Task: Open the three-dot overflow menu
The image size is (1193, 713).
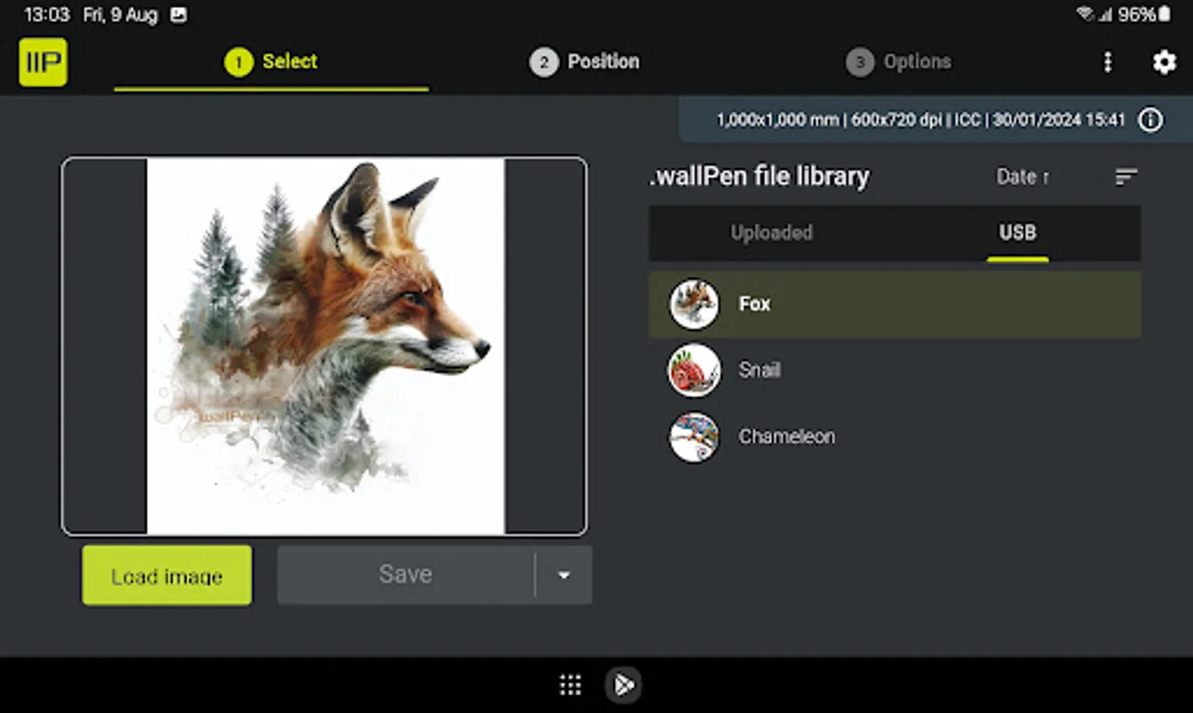Action: [x=1107, y=62]
